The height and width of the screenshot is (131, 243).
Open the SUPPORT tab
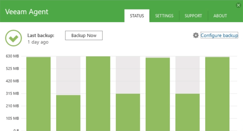click(x=193, y=16)
